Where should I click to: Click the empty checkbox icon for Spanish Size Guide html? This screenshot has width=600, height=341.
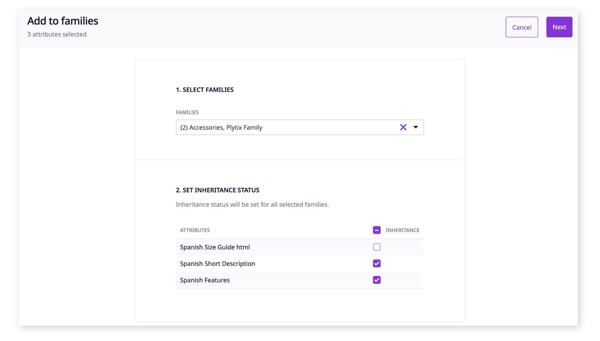tap(377, 247)
